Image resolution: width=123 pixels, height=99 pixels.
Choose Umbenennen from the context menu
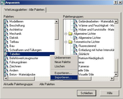63,58
